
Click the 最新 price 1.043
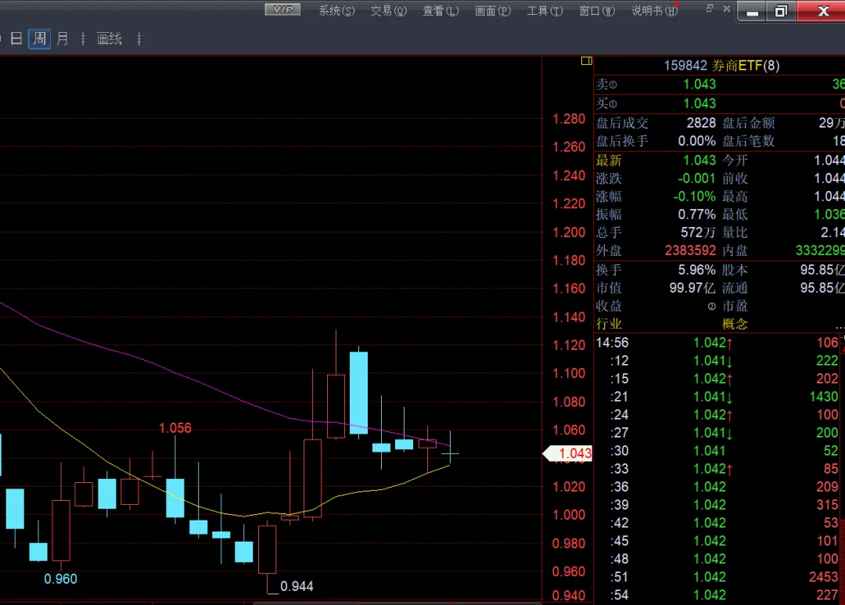point(699,160)
